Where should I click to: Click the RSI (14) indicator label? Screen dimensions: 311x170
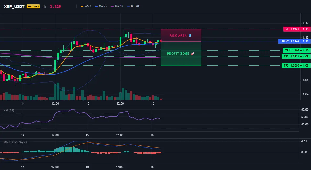point(9,110)
